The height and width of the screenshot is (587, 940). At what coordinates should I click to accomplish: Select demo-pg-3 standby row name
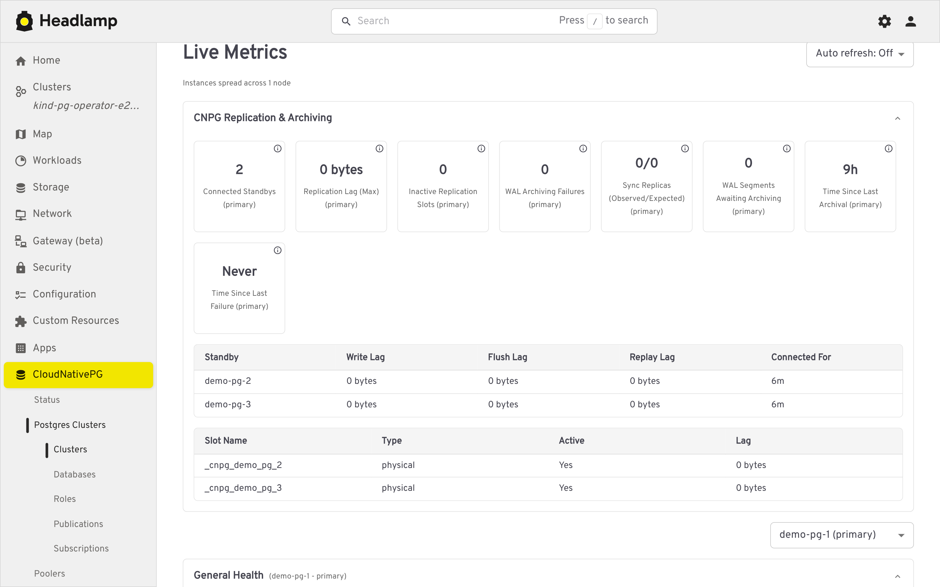pyautogui.click(x=227, y=404)
